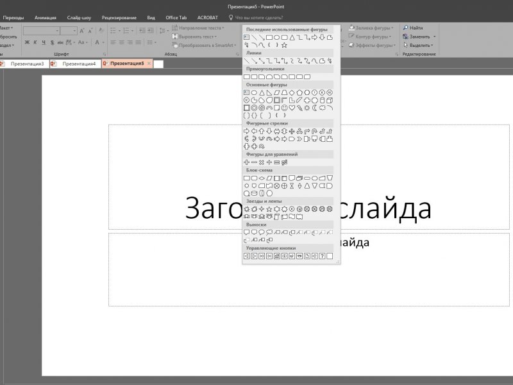Select the Scribble tool in Линии
Image resolution: width=513 pixels, height=385 pixels.
point(330,61)
